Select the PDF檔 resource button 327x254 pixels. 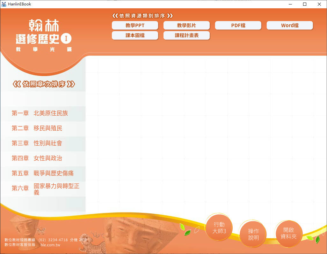tap(238, 26)
